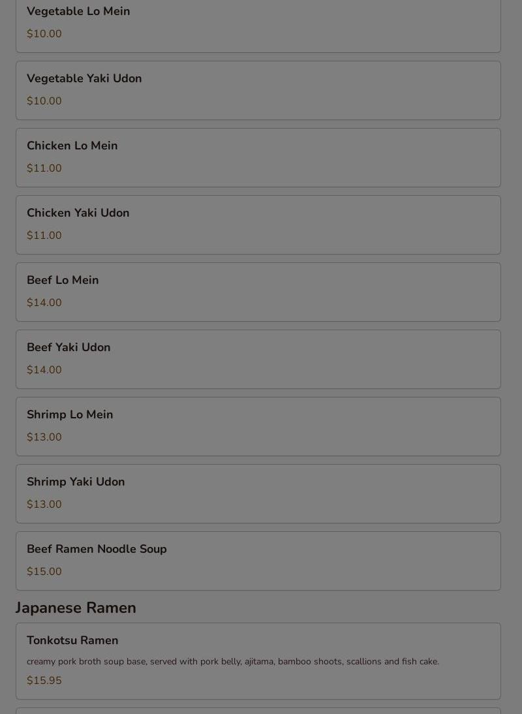Image resolution: width=522 pixels, height=714 pixels.
Task: Open the Shrimp Yaki Udon card
Action: [258, 493]
